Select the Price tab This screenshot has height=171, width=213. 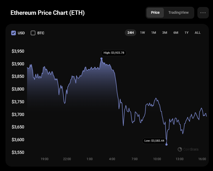pyautogui.click(x=155, y=12)
